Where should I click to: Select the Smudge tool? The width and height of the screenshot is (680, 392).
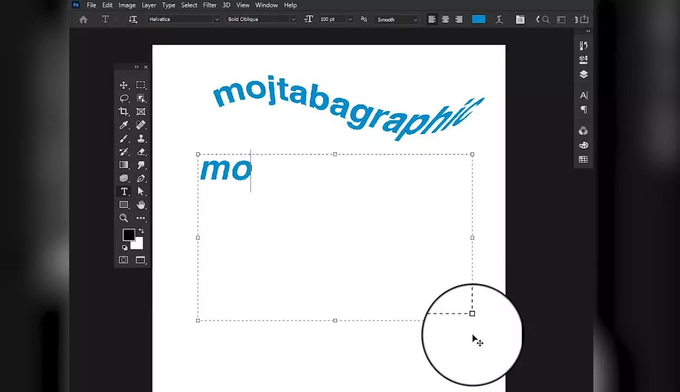pos(141,165)
